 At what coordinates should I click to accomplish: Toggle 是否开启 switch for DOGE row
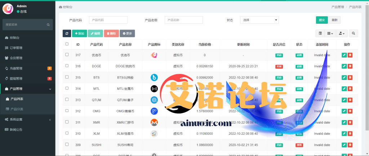pos(279,67)
